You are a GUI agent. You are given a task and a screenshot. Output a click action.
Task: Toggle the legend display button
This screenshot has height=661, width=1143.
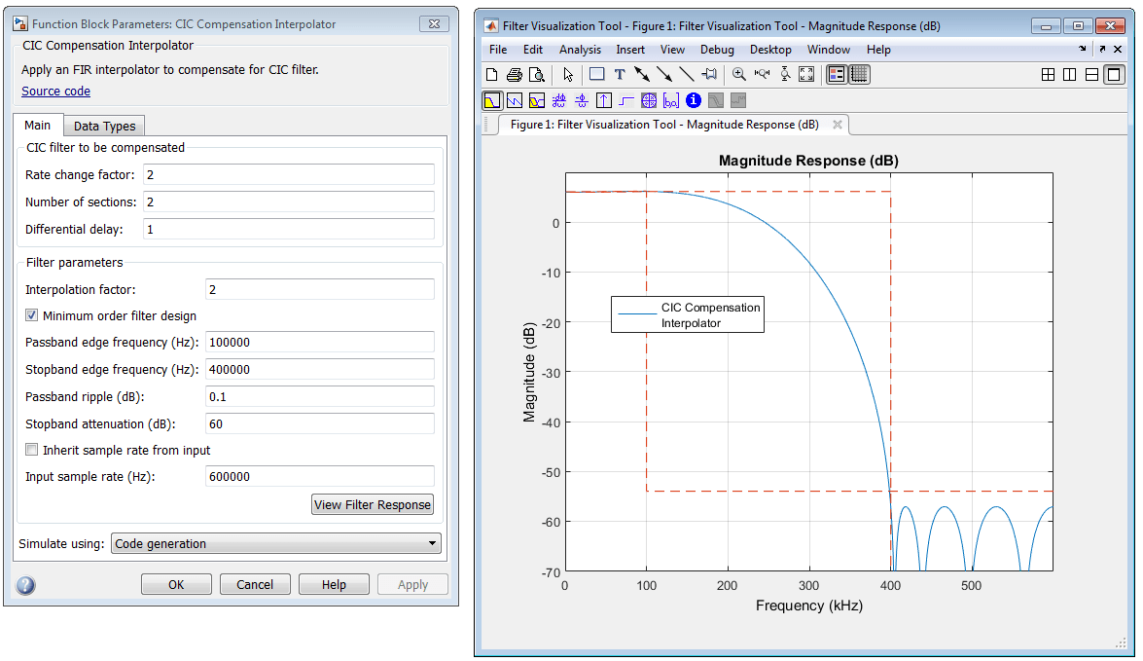click(x=837, y=74)
